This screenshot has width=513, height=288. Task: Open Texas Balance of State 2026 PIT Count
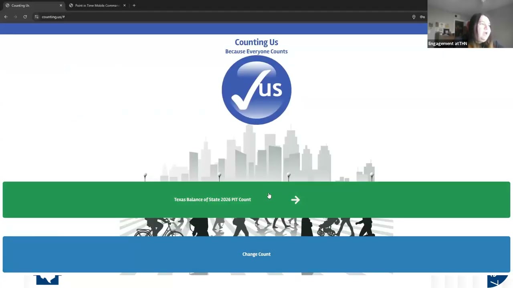coord(256,200)
